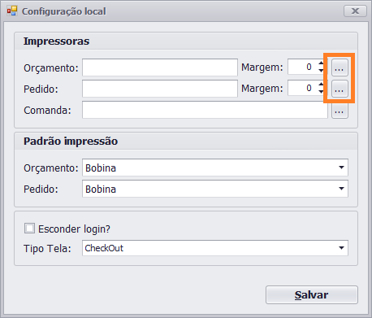
Task: Decrease the Orçamento Margem value with down arrow
Action: [x=321, y=71]
